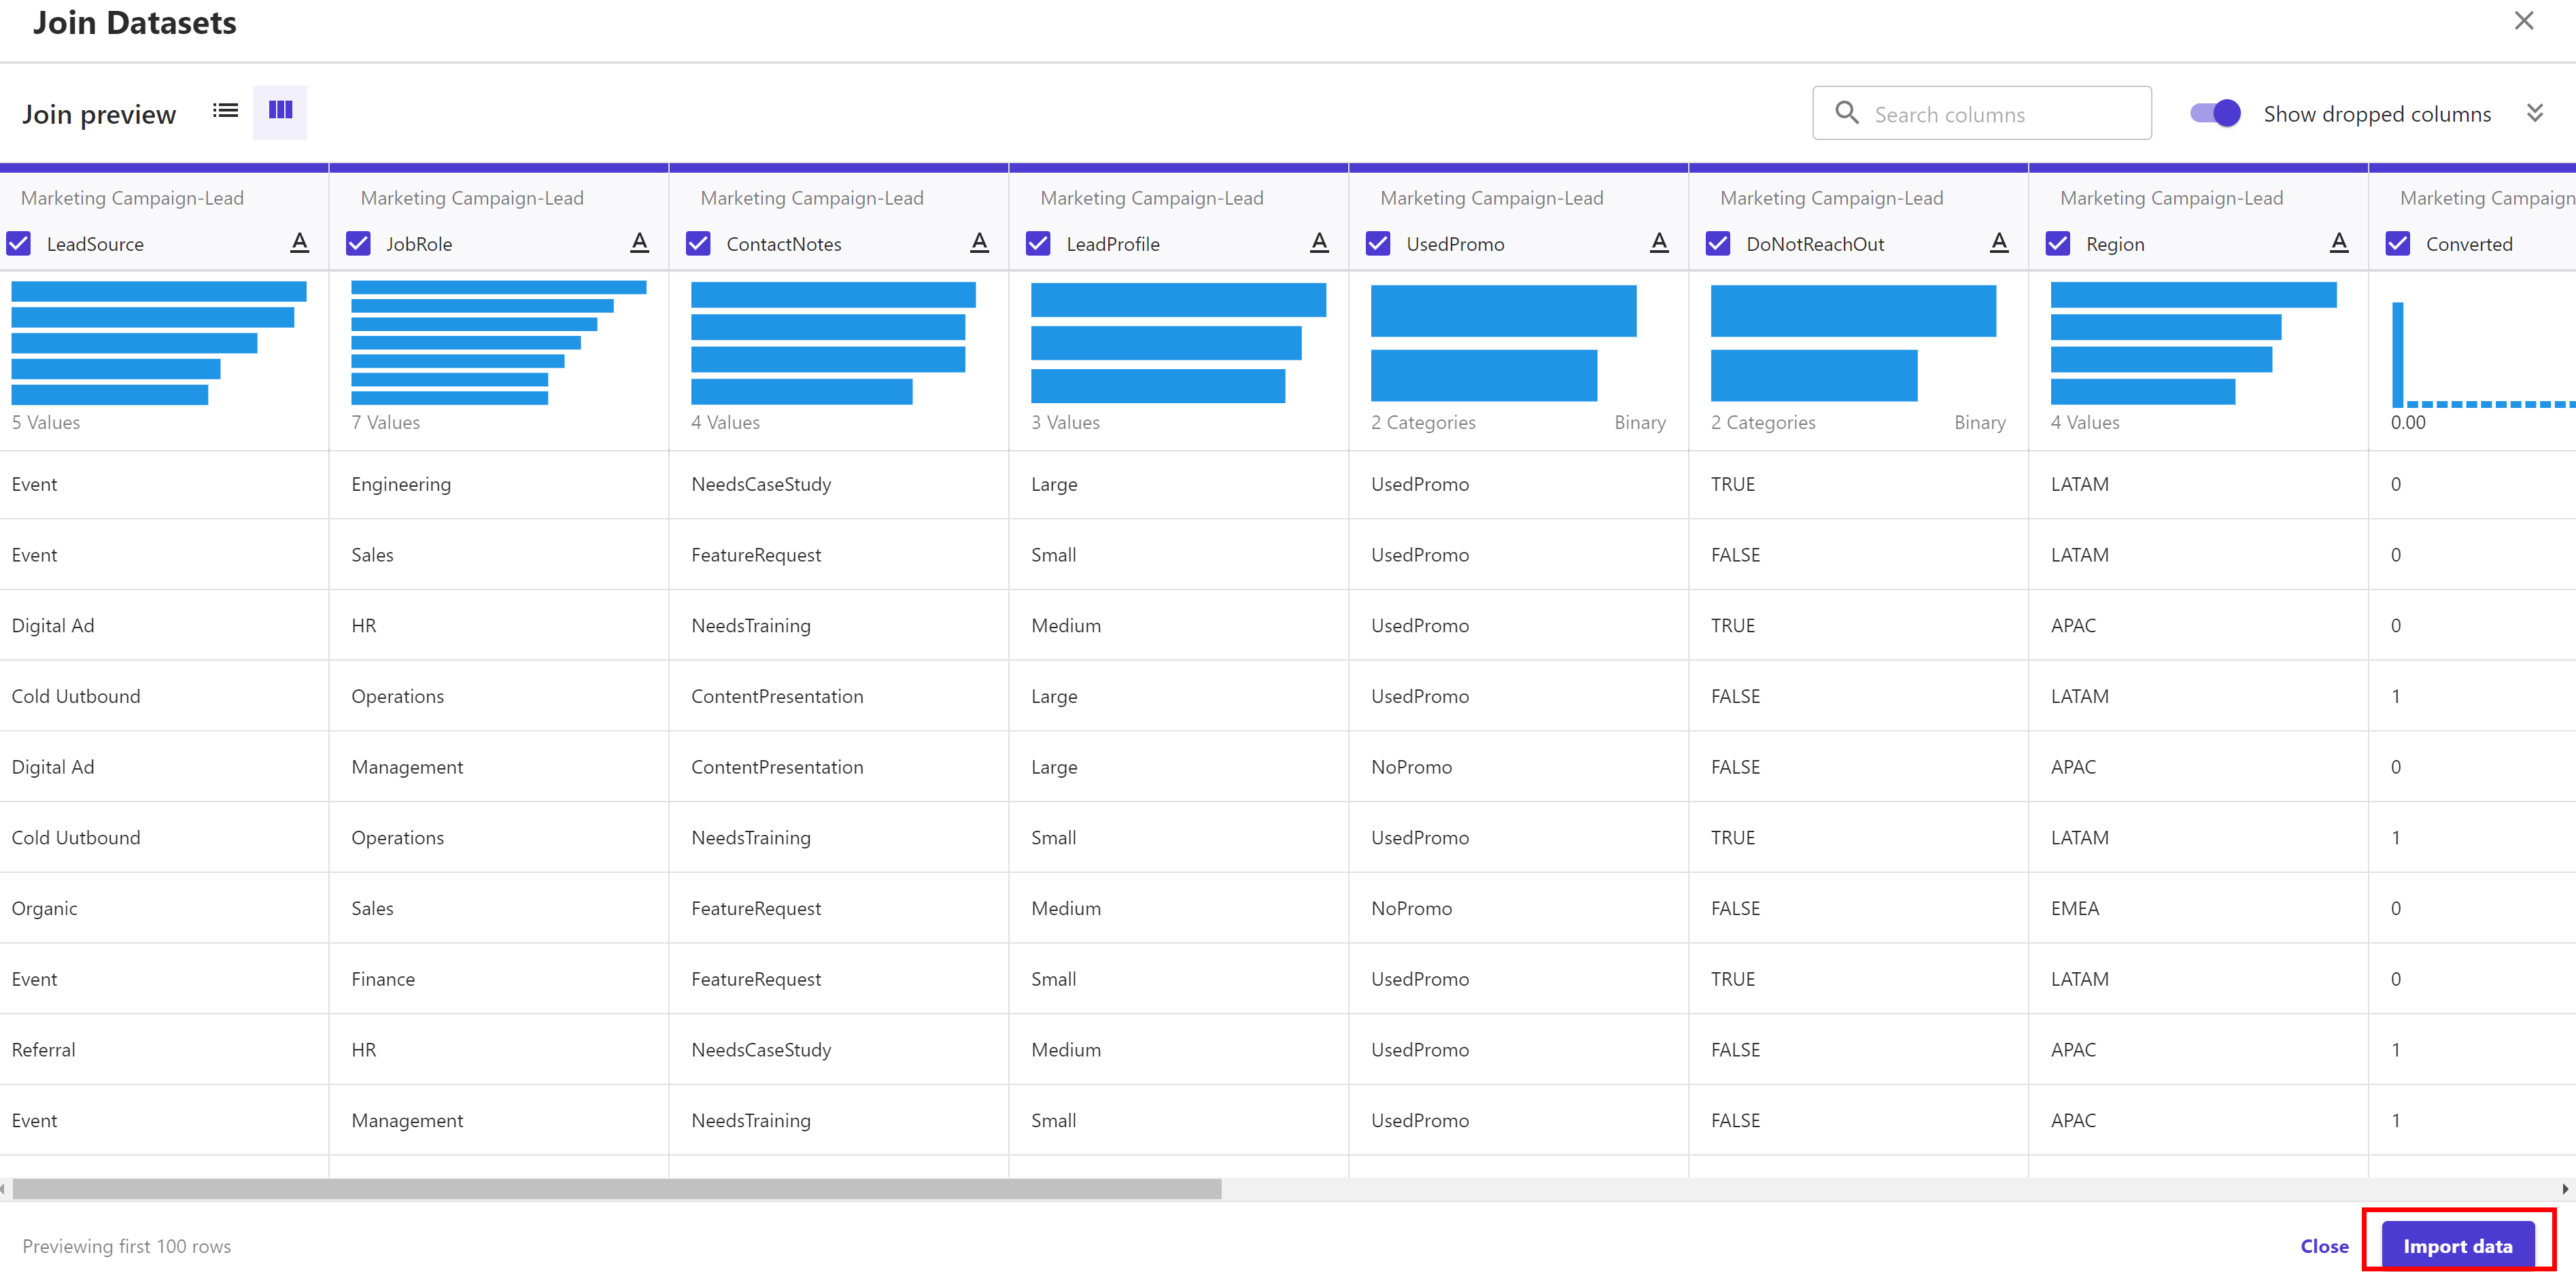Switch to list view icon

(225, 111)
